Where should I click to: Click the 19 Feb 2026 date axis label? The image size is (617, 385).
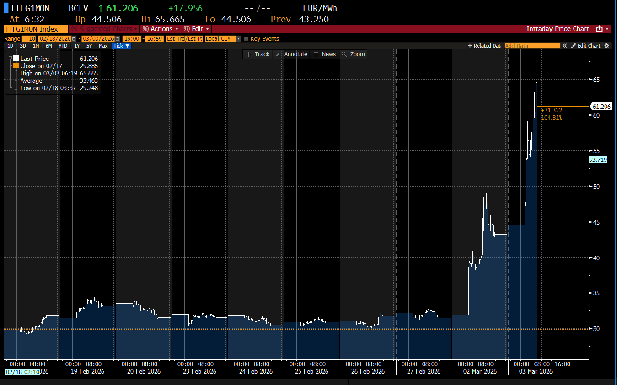[x=87, y=371]
